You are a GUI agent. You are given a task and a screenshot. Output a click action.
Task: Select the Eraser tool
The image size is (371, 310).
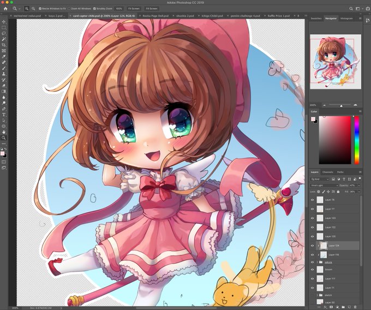coord(4,86)
